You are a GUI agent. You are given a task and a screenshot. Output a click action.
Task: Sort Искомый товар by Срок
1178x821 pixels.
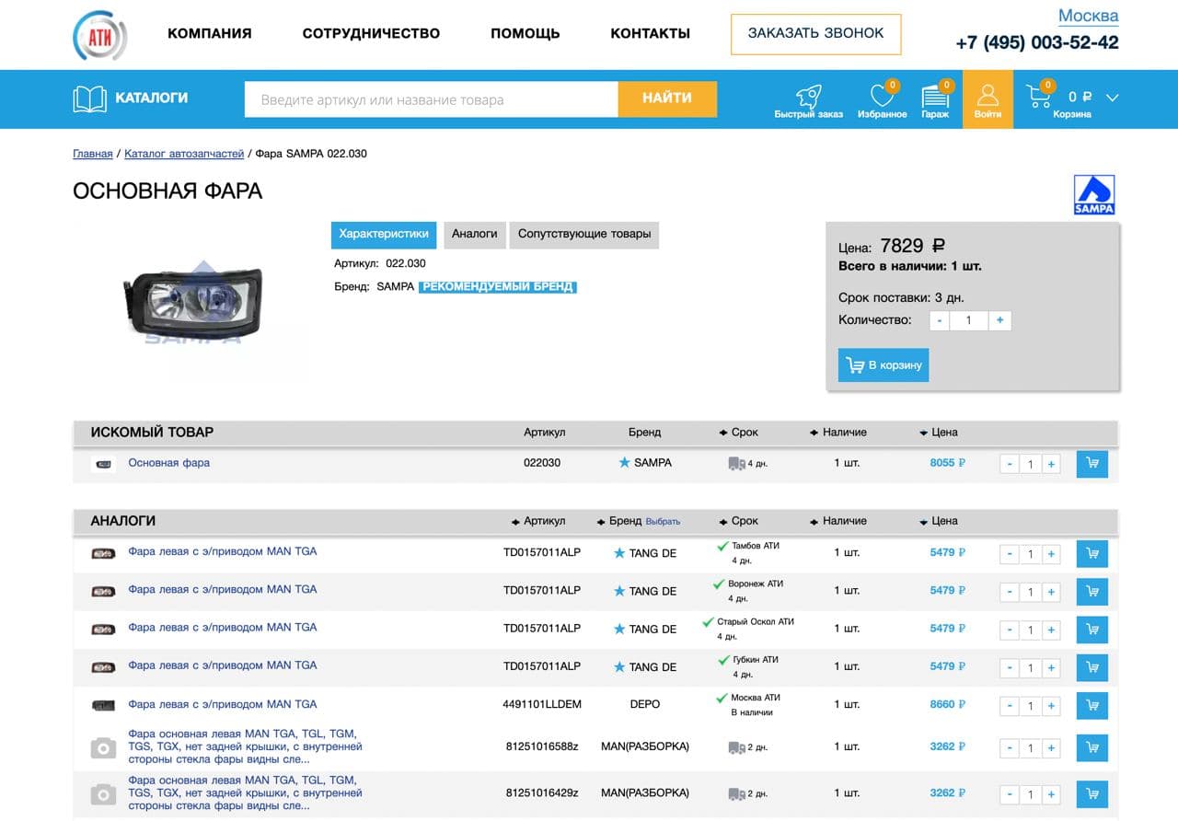click(x=738, y=432)
